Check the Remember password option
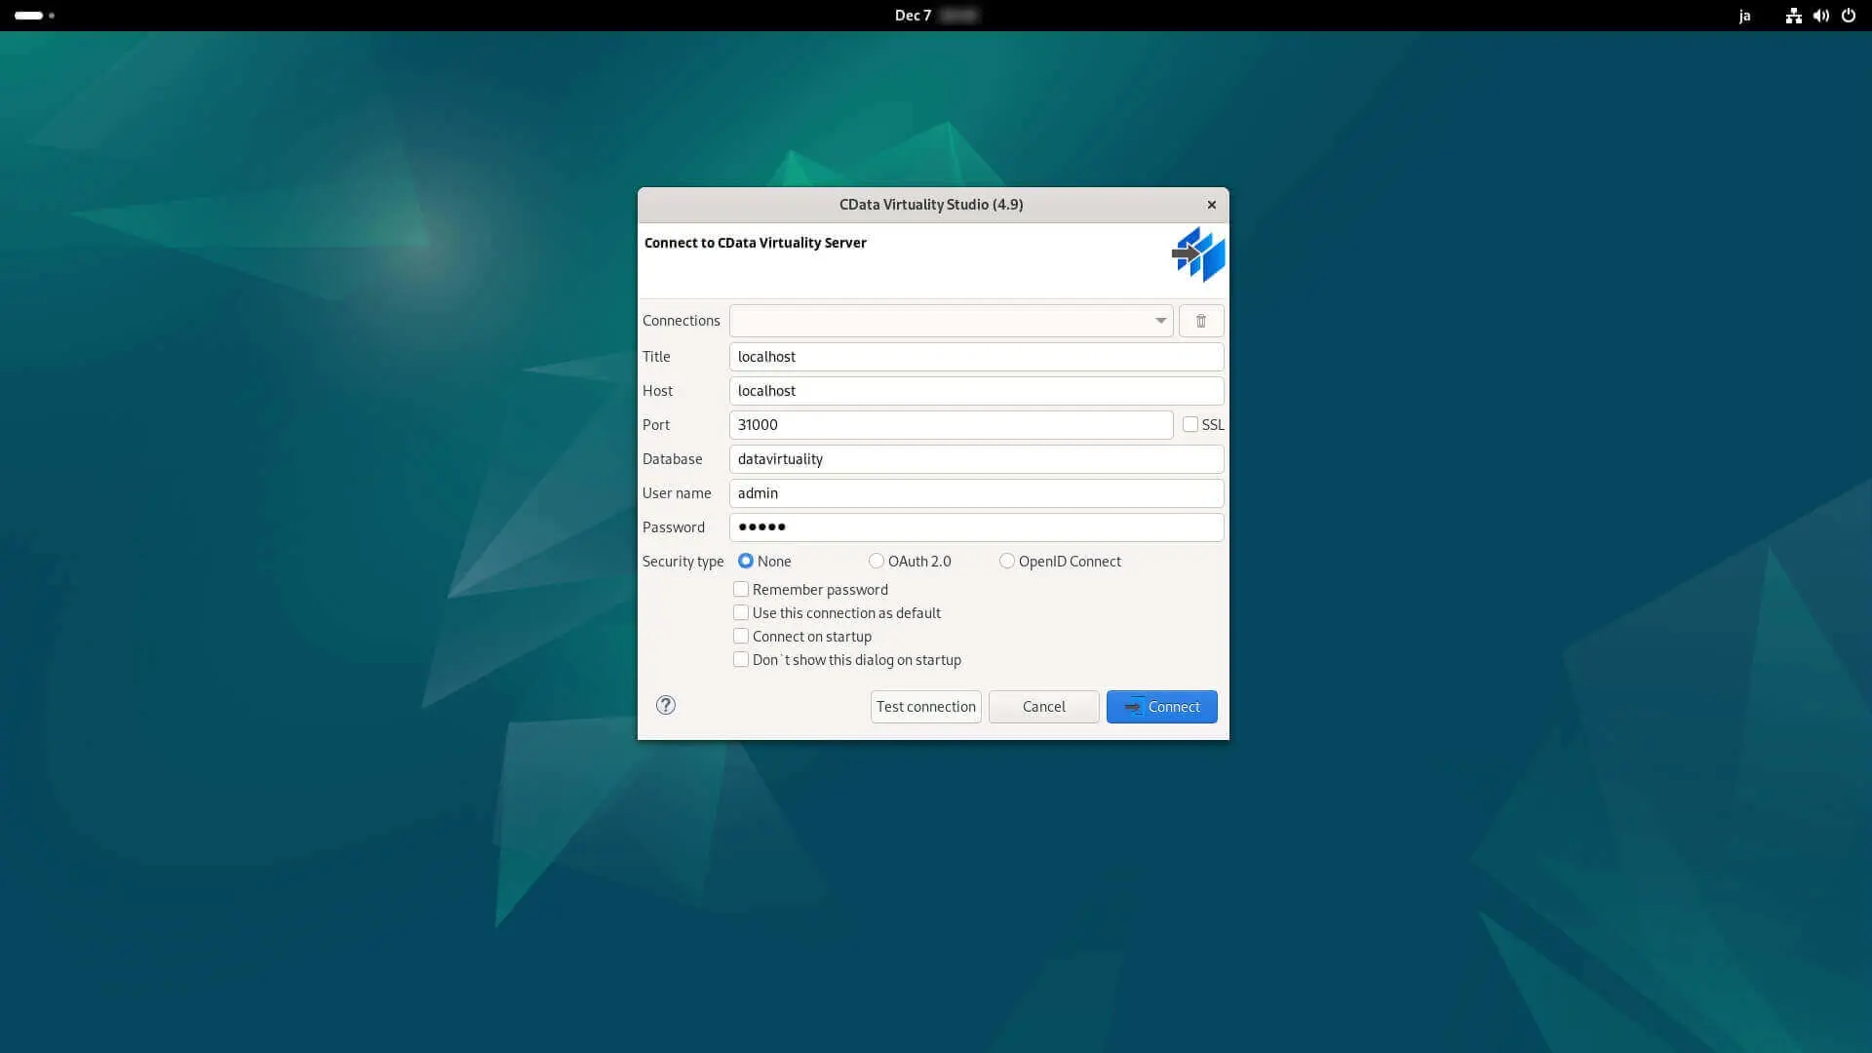 click(741, 589)
